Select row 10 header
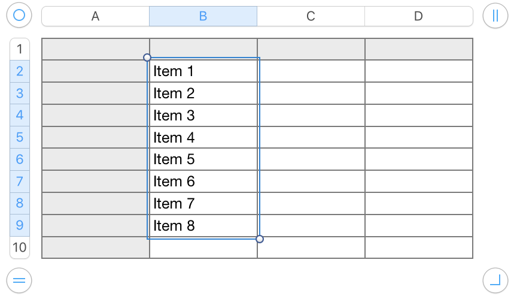The height and width of the screenshot is (302, 523). (20, 247)
